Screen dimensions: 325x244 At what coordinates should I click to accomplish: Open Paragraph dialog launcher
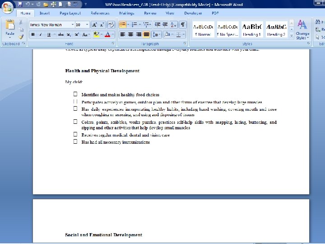[x=185, y=43]
